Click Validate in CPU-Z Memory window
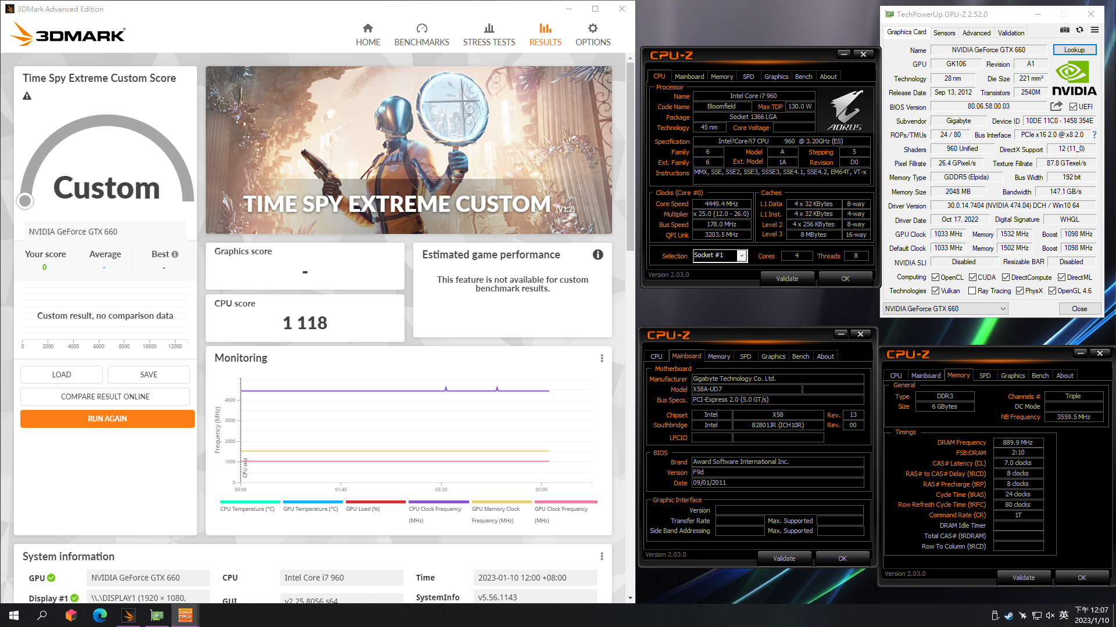Screen dimensions: 1116x627 1024,578
